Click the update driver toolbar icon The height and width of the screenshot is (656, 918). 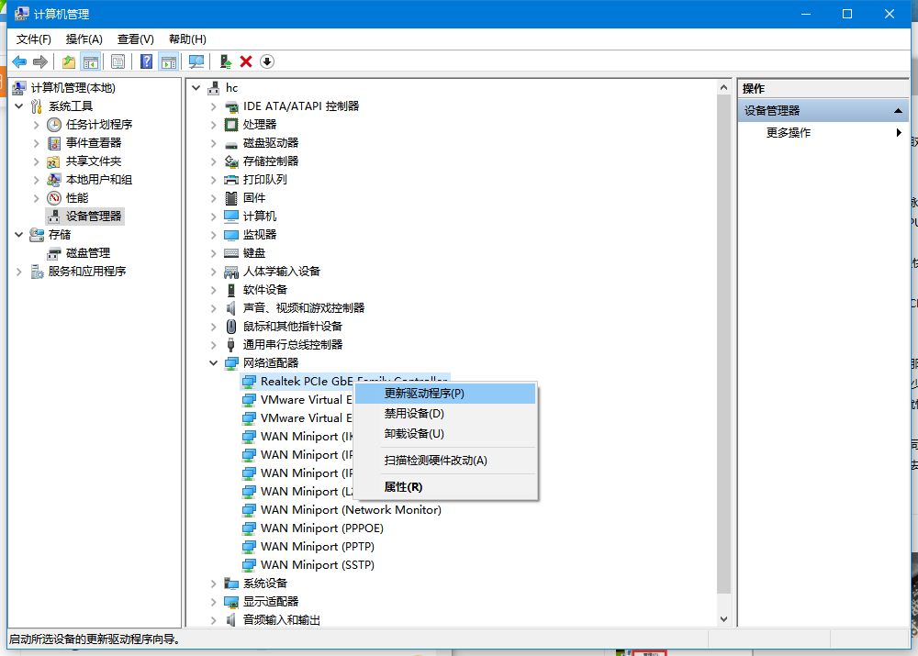coord(225,61)
